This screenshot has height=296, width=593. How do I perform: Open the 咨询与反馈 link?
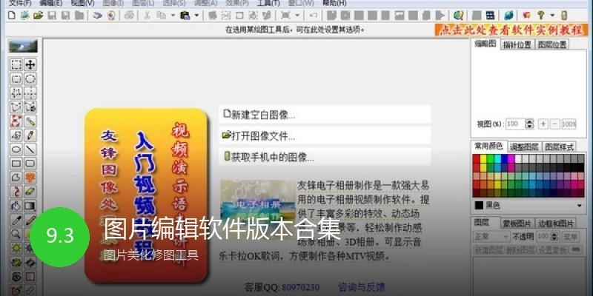coord(361,287)
